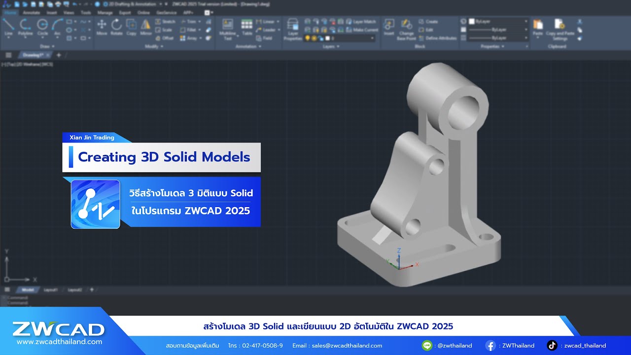Click the Undo button in quick access toolbar
The width and height of the screenshot is (631, 355).
click(x=74, y=4)
